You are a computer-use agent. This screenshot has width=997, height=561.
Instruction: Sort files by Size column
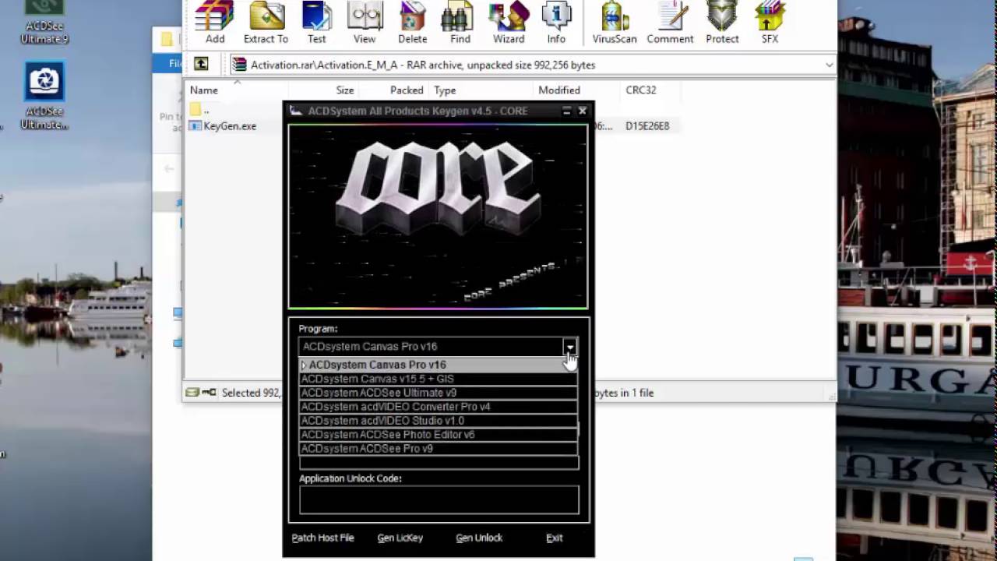(x=344, y=90)
